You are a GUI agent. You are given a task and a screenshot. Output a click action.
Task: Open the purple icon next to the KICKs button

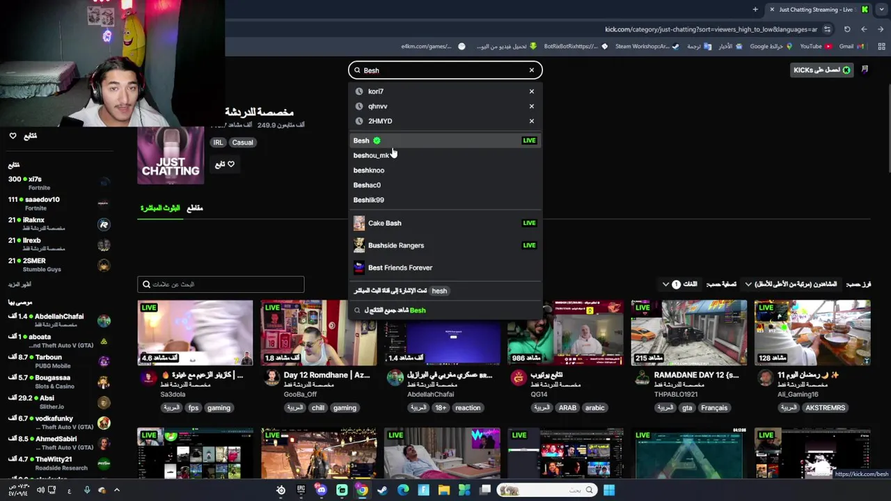click(x=865, y=70)
